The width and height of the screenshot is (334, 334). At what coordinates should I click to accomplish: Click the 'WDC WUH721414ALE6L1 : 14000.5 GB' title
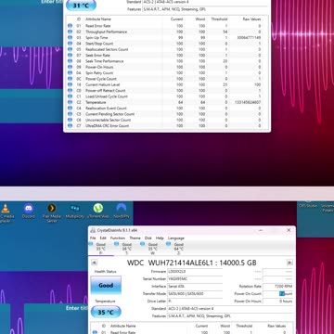(x=192, y=263)
